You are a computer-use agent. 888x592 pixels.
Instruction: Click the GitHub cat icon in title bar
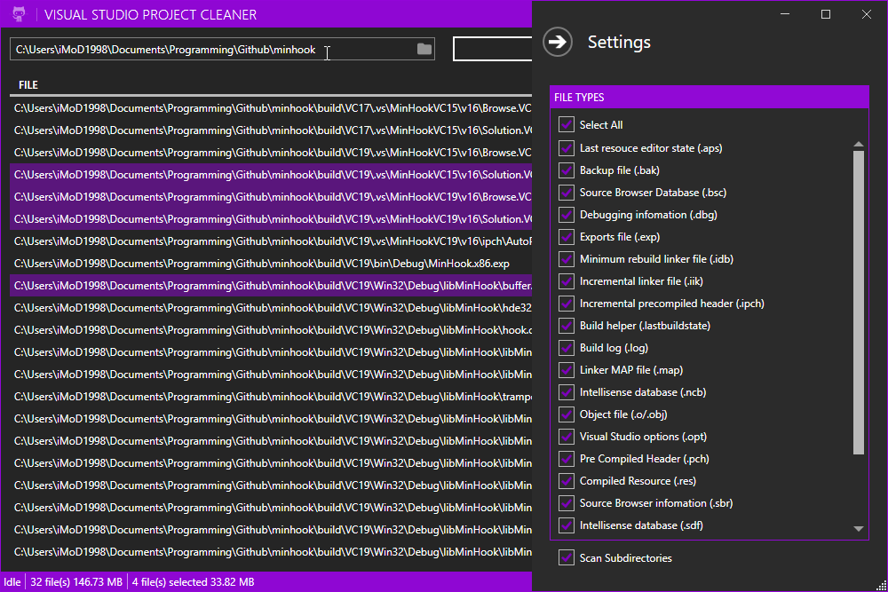19,14
